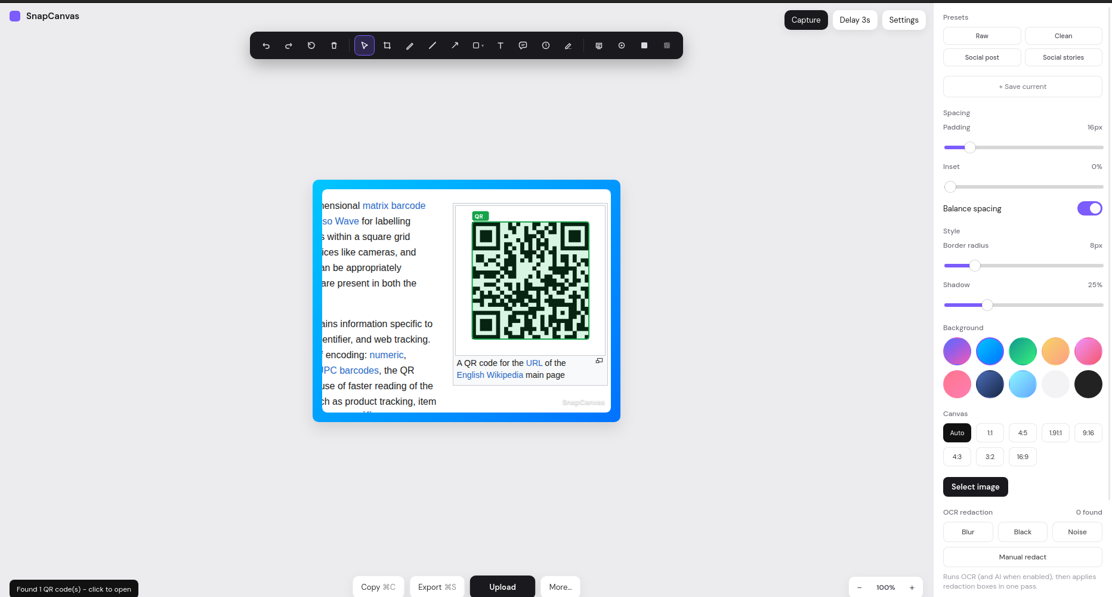Click the spotlight target tool icon
The height and width of the screenshot is (597, 1112).
(x=622, y=45)
